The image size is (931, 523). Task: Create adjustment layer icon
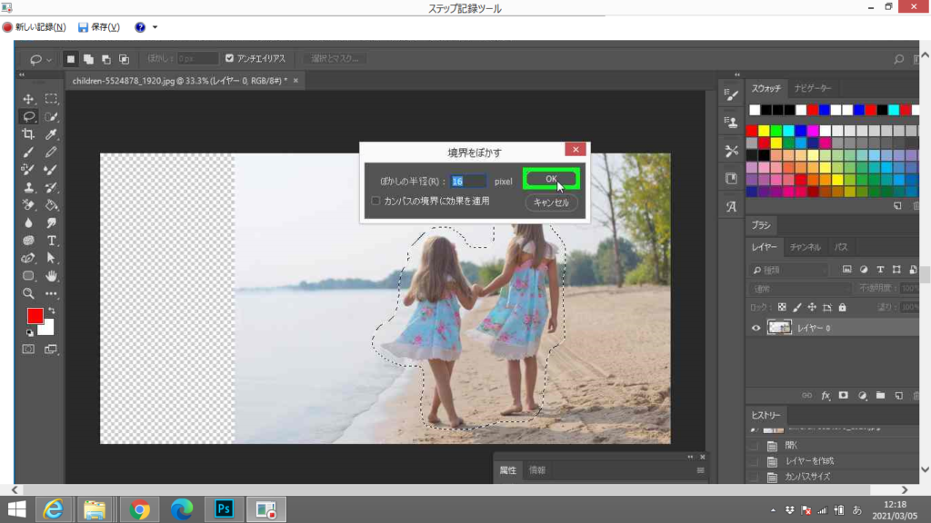pos(862,396)
